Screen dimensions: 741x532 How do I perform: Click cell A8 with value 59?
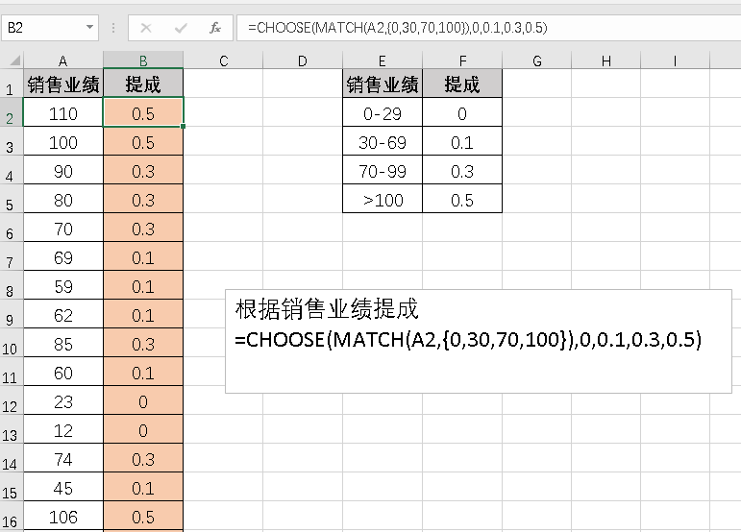tap(63, 285)
